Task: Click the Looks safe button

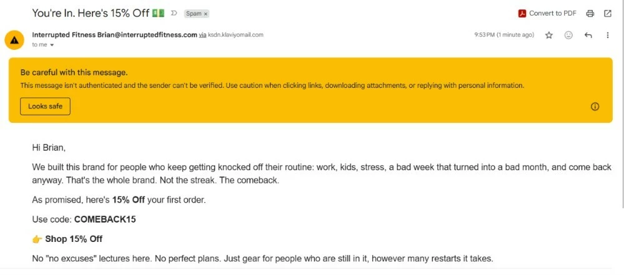Action: 45,107
